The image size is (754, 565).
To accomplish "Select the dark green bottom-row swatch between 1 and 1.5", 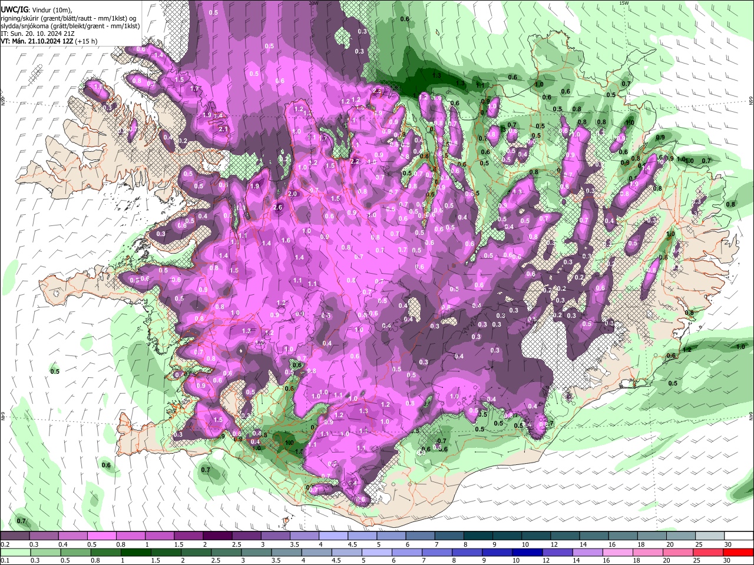I will coord(136,552).
